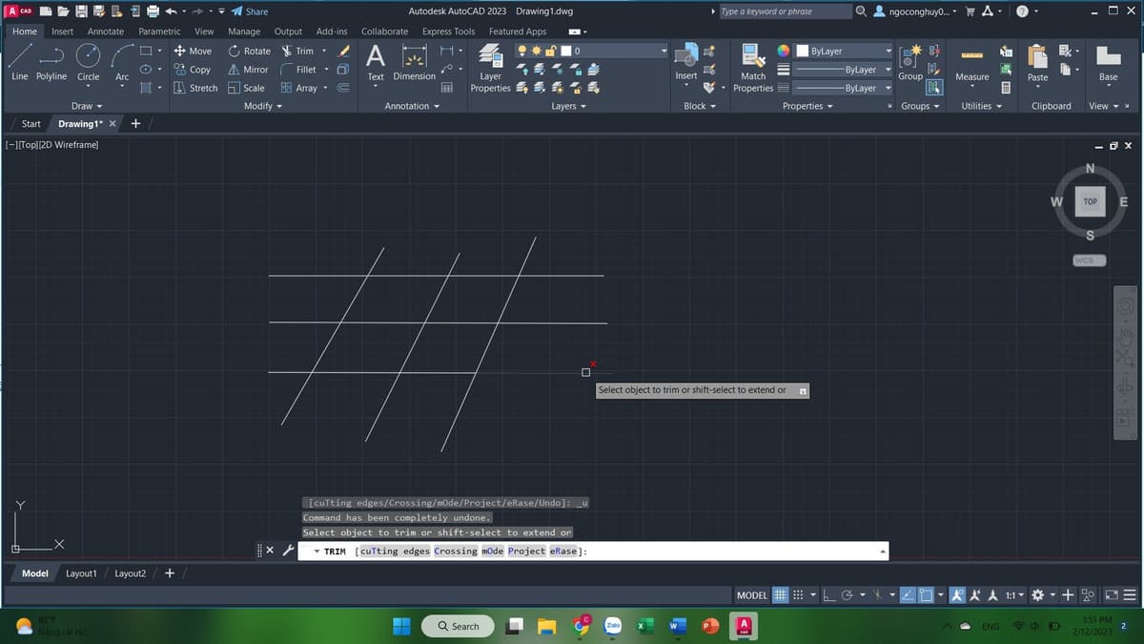Open the Parametric ribbon tab
Screen dimensions: 1144x644
pyautogui.click(x=159, y=31)
